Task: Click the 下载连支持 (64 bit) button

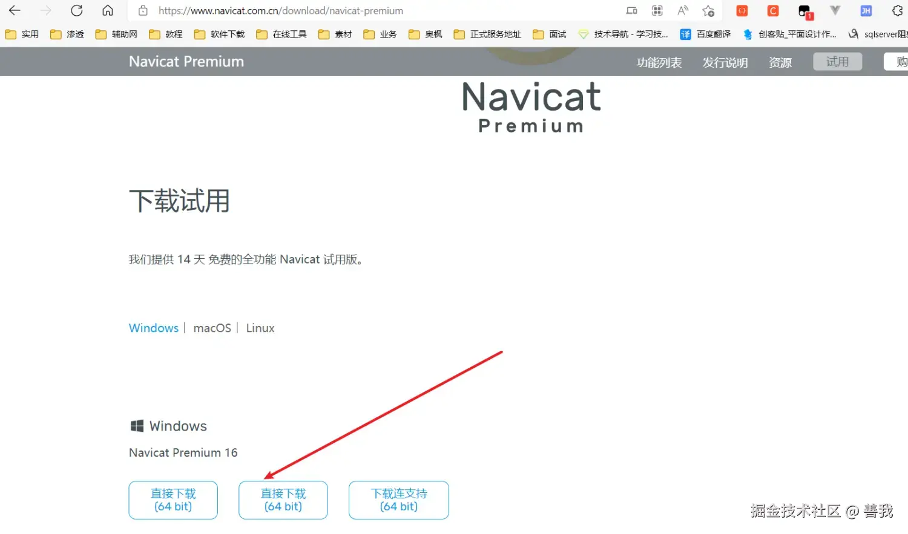Action: [x=399, y=500]
